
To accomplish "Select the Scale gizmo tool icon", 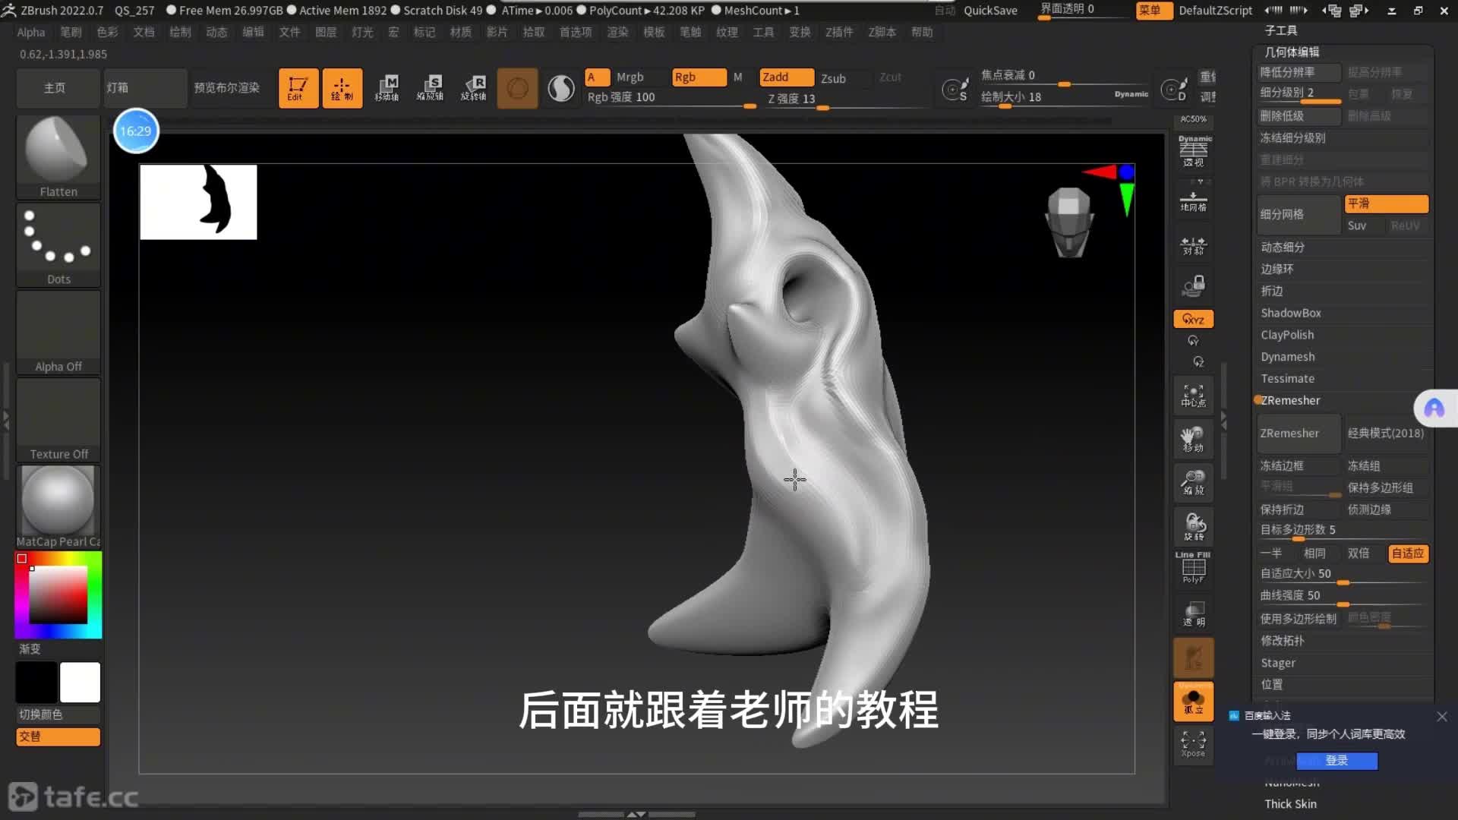I will pos(430,88).
